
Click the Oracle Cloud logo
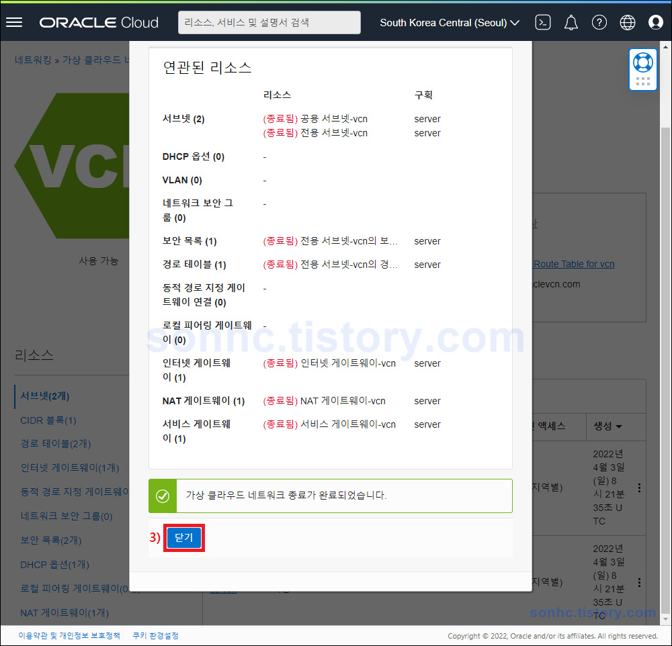pos(99,22)
